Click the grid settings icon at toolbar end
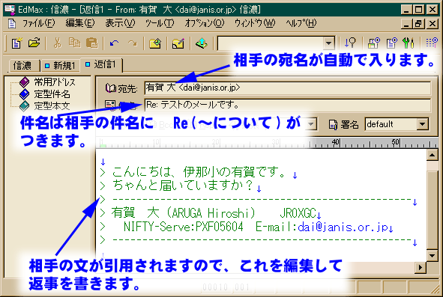This screenshot has height=297, width=443. [432, 43]
